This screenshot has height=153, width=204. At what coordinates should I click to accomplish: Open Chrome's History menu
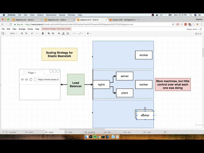pos(40,15)
